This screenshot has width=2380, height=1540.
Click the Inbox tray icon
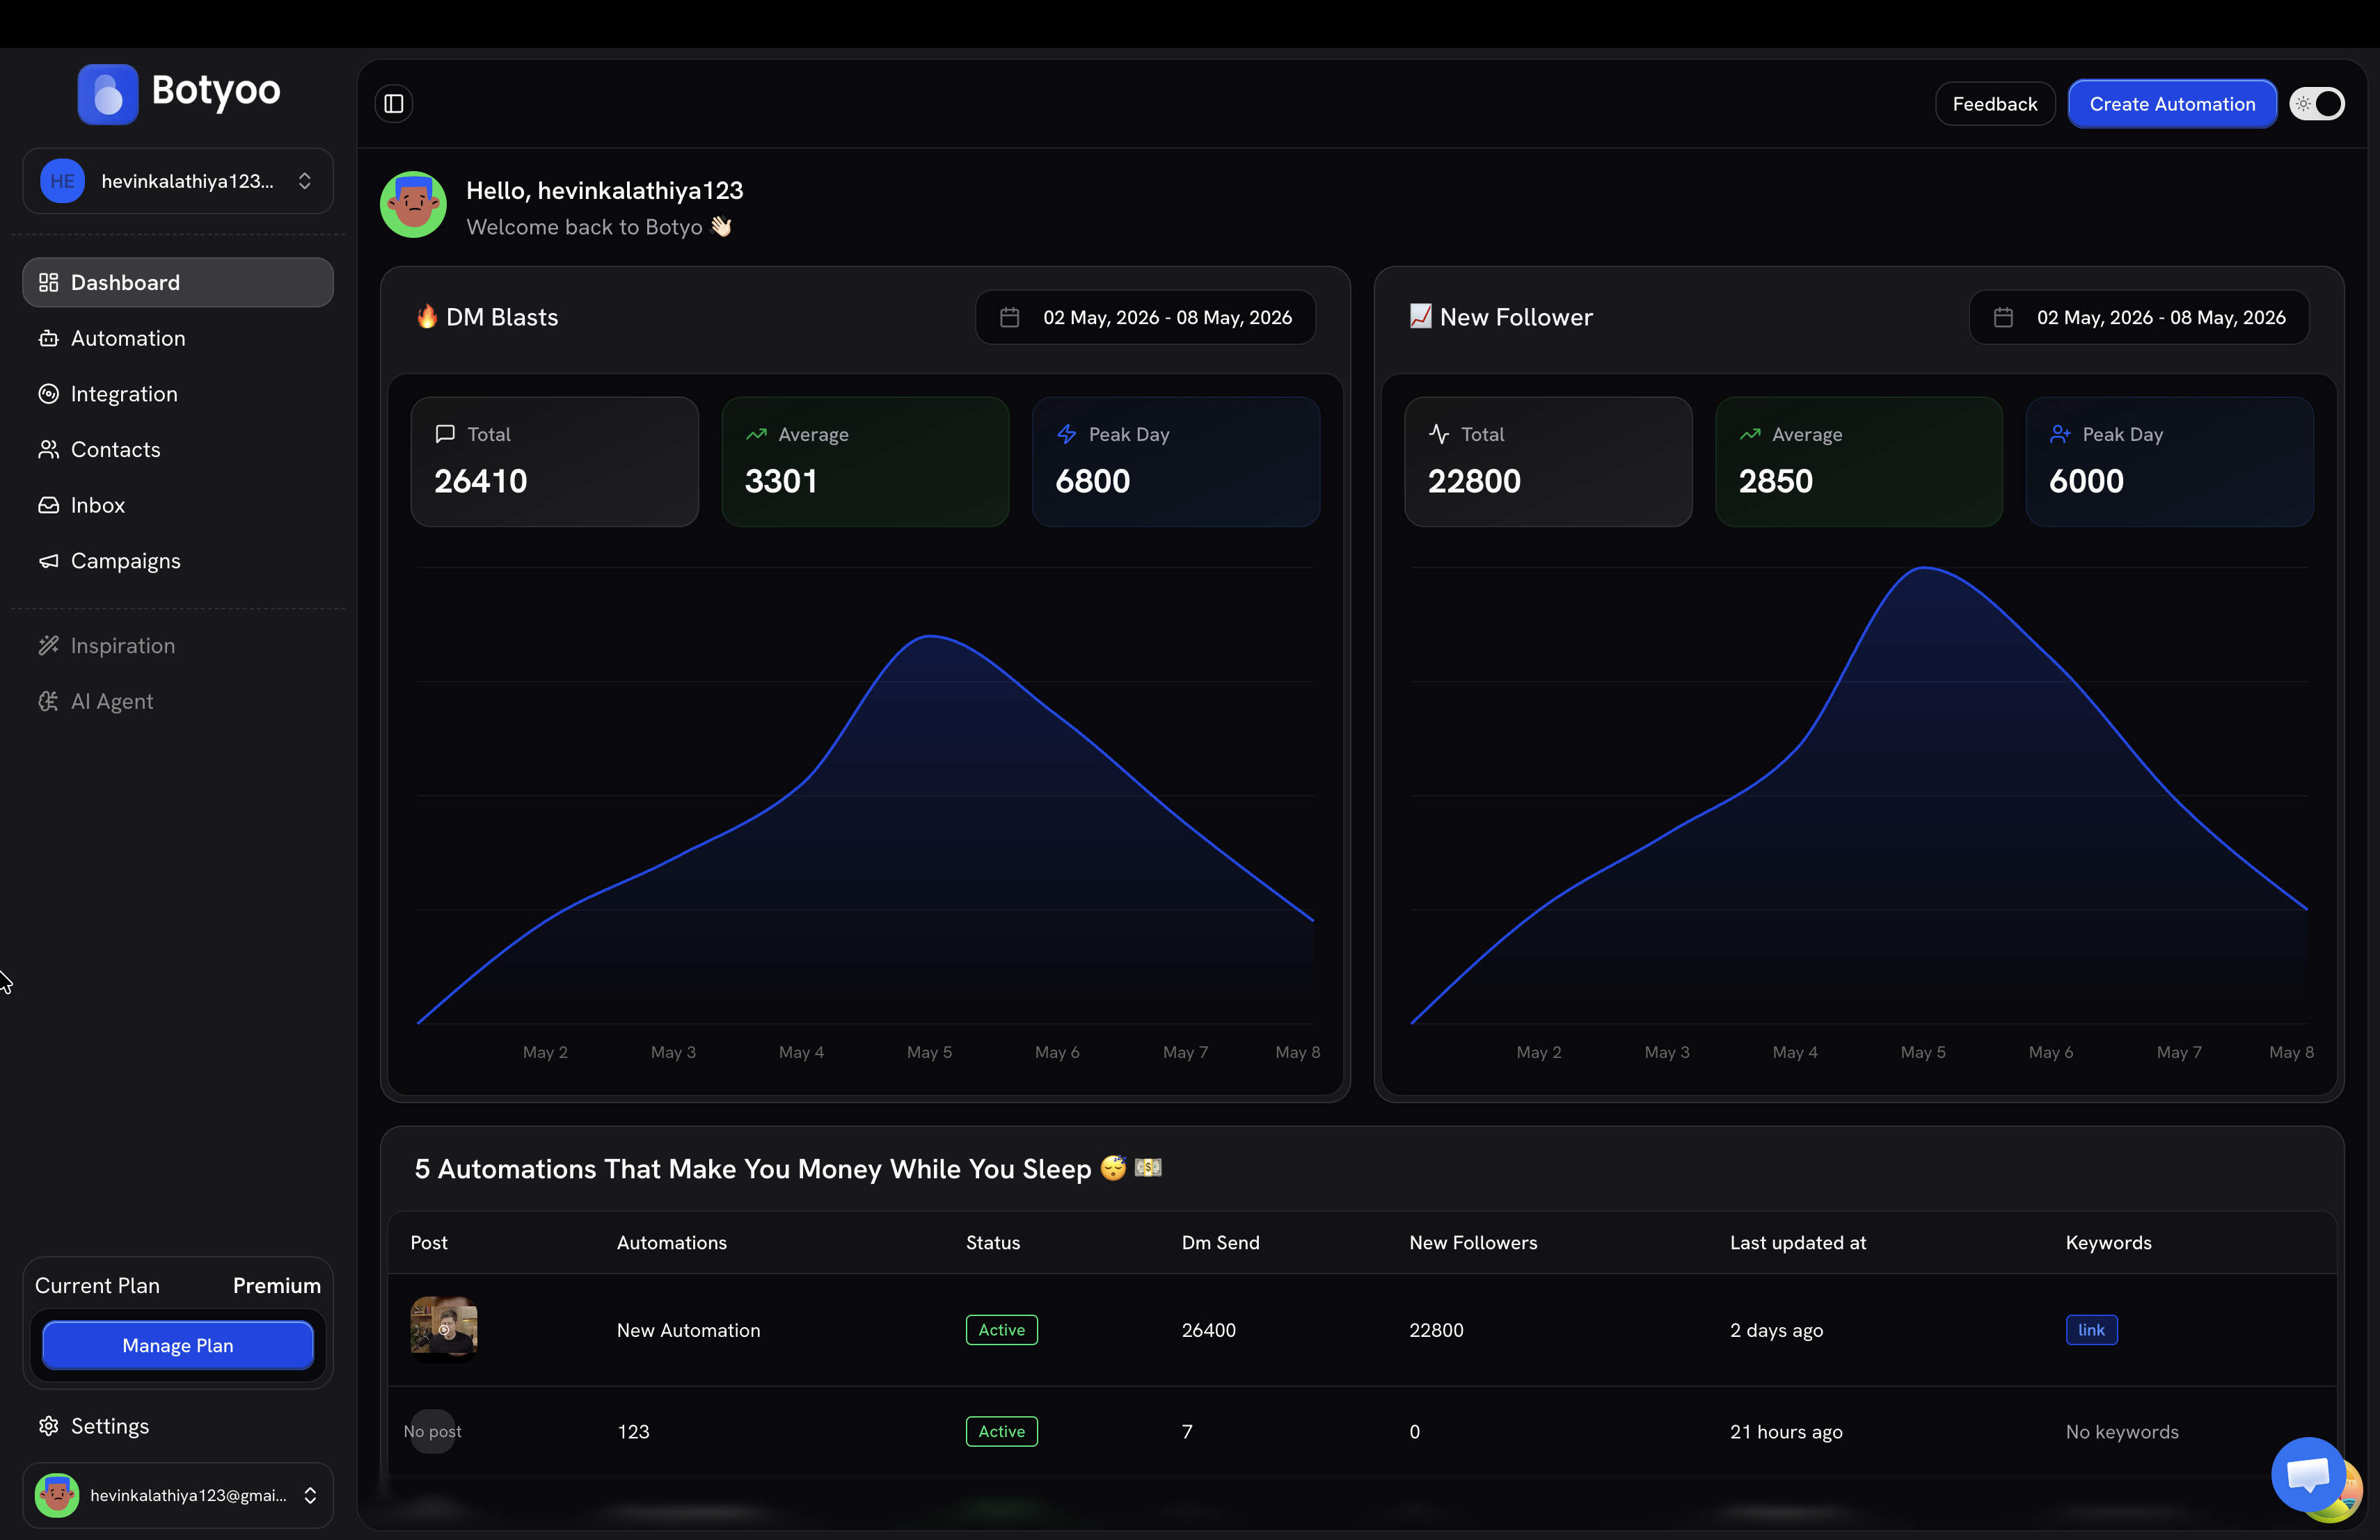(x=48, y=506)
